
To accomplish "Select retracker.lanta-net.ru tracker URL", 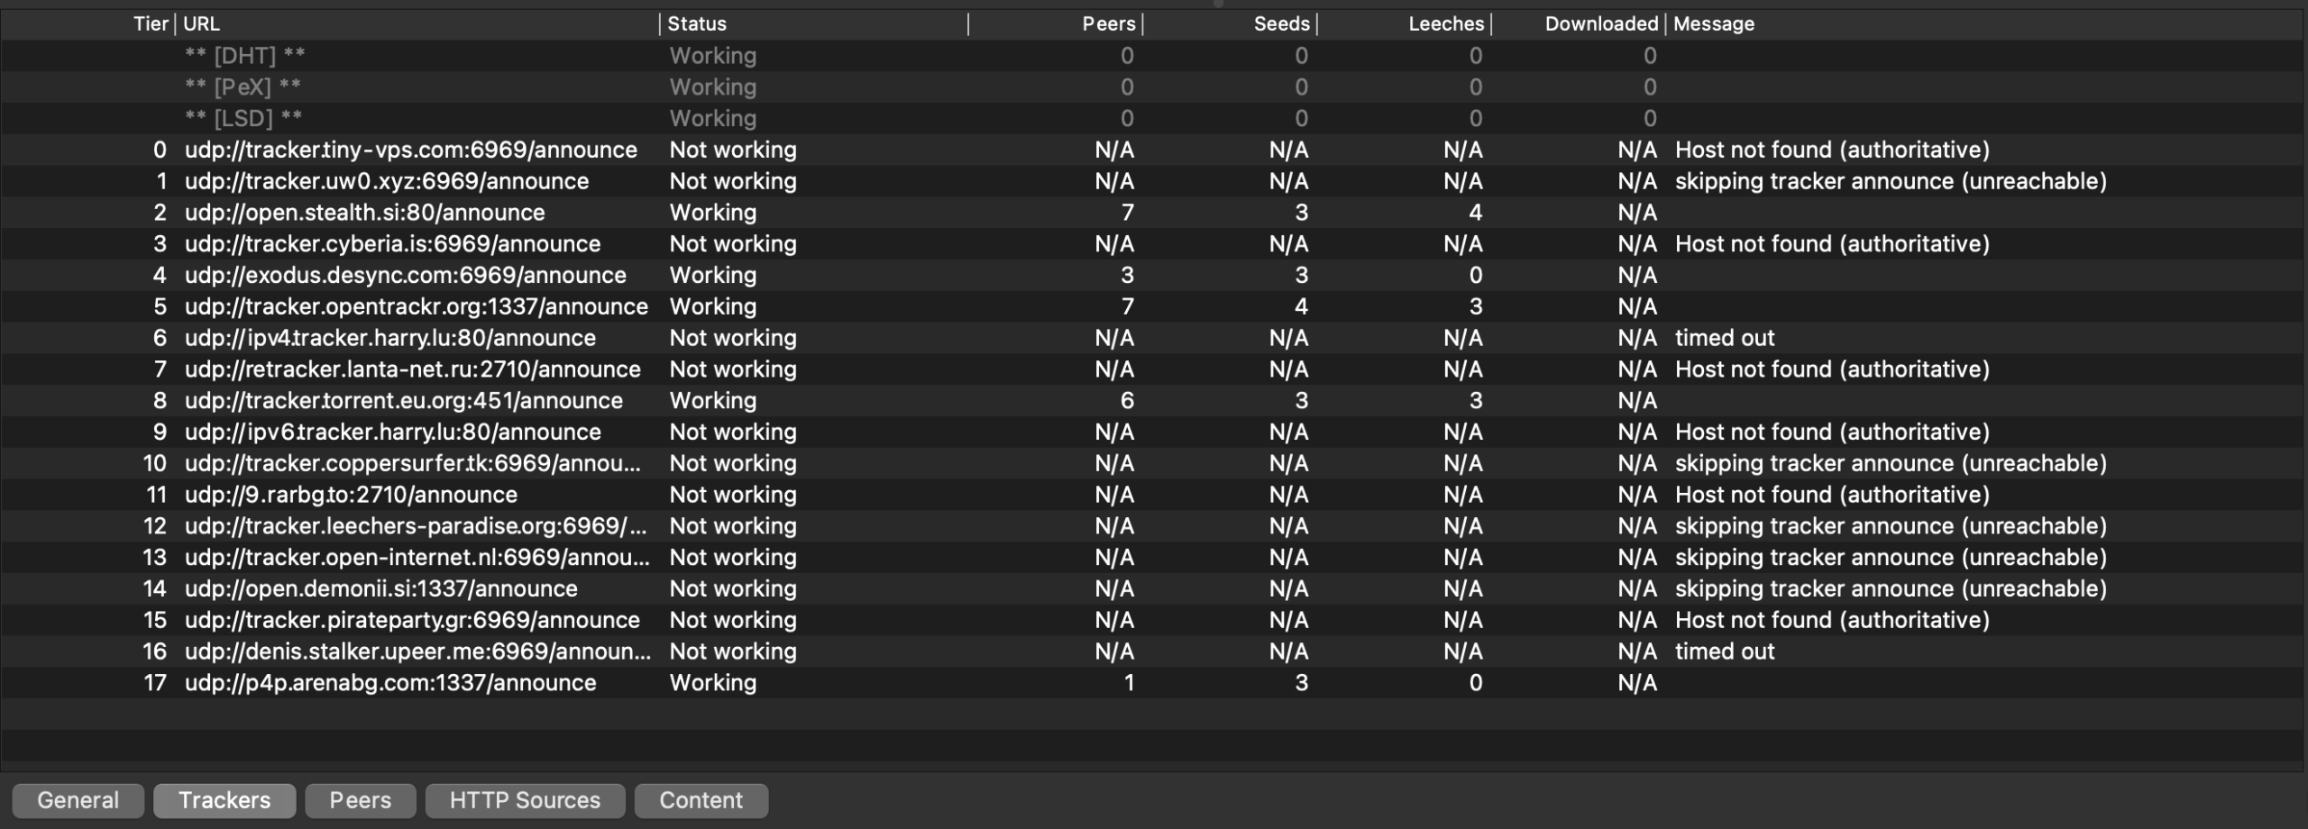I will (x=413, y=369).
